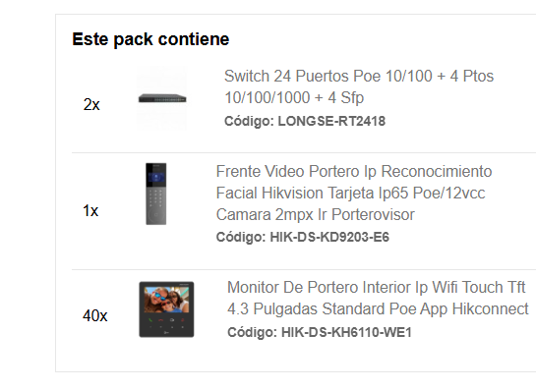Click the 40x quantity label

tap(95, 315)
